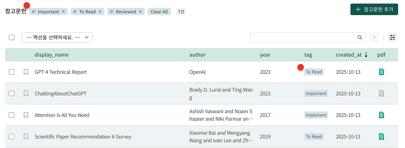This screenshot has height=148, width=405.
Task: Check the ChattingAboutChatGPT row checkbox
Action: point(12,93)
